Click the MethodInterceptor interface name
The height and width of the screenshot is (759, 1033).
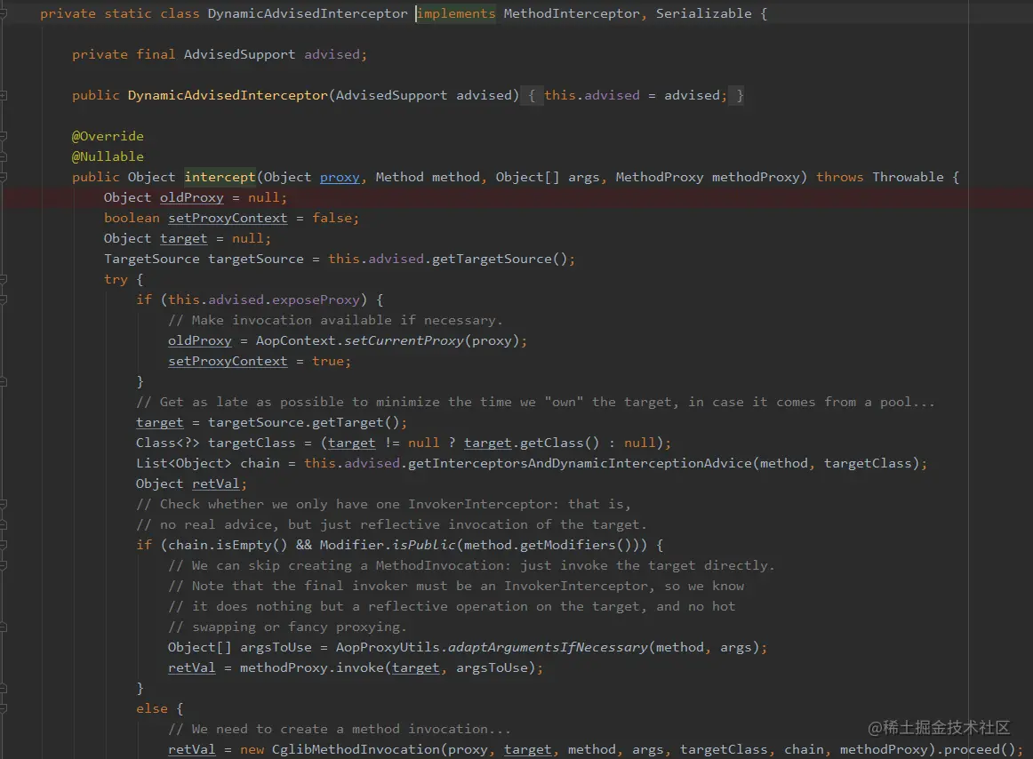pyautogui.click(x=572, y=14)
